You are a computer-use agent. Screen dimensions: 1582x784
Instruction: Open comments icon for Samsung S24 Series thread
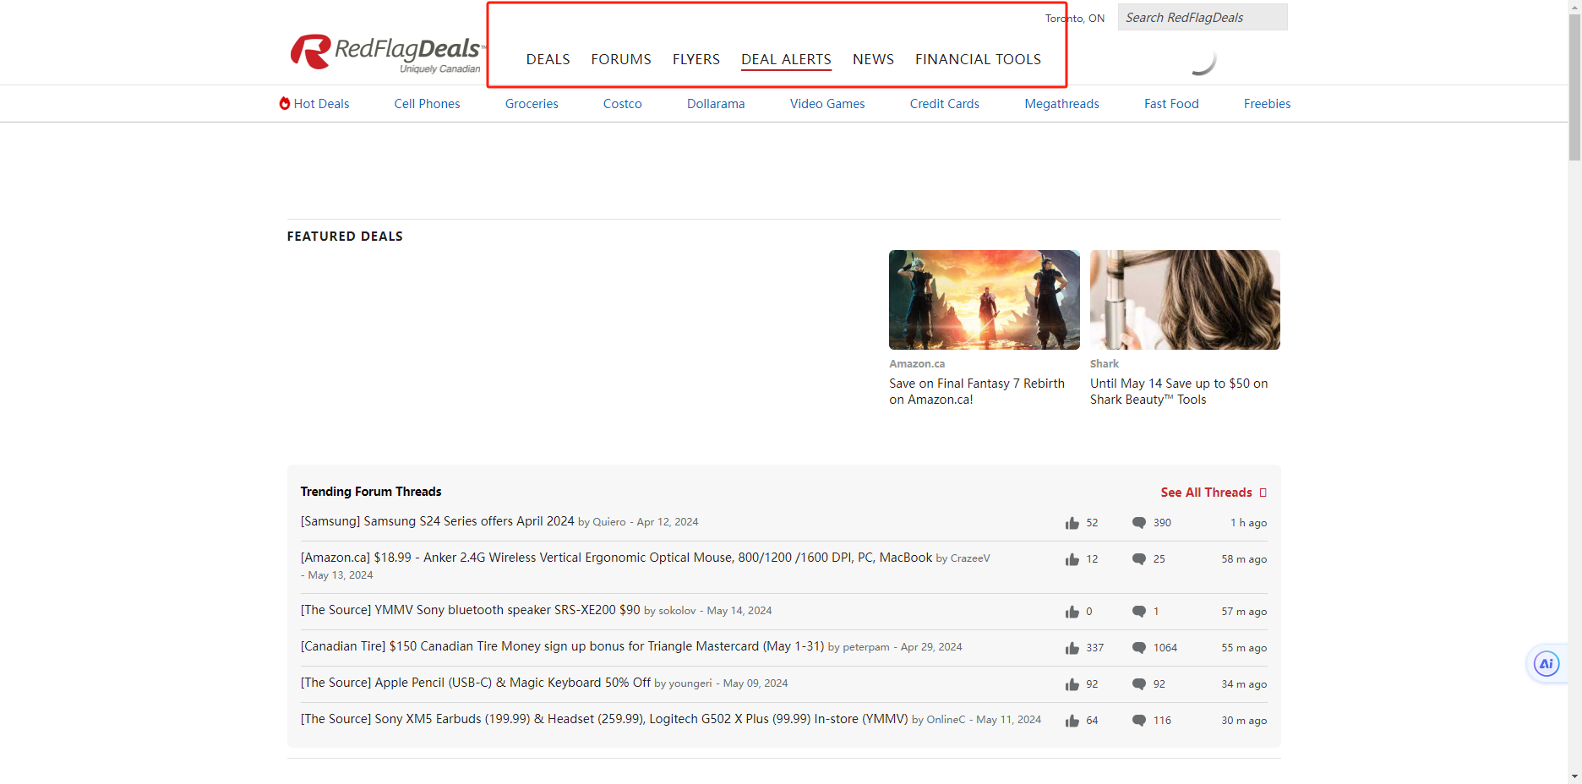(1139, 523)
